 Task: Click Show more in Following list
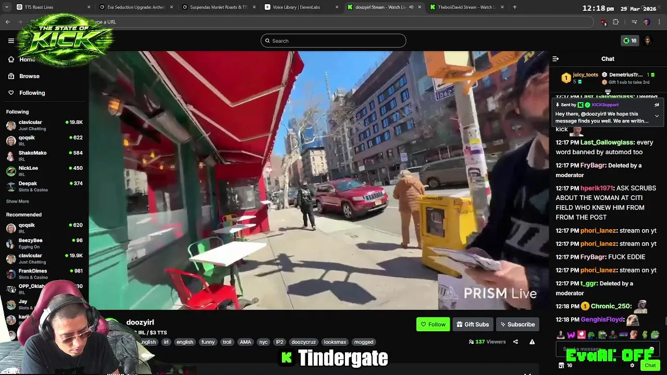[17, 201]
